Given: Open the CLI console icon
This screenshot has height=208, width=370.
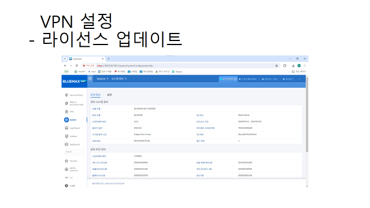Looking at the screenshot, I should [x=66, y=177].
